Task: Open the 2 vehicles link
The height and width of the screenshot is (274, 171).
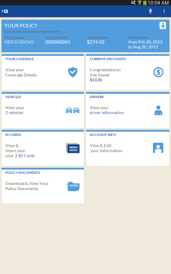Action: coord(14,113)
